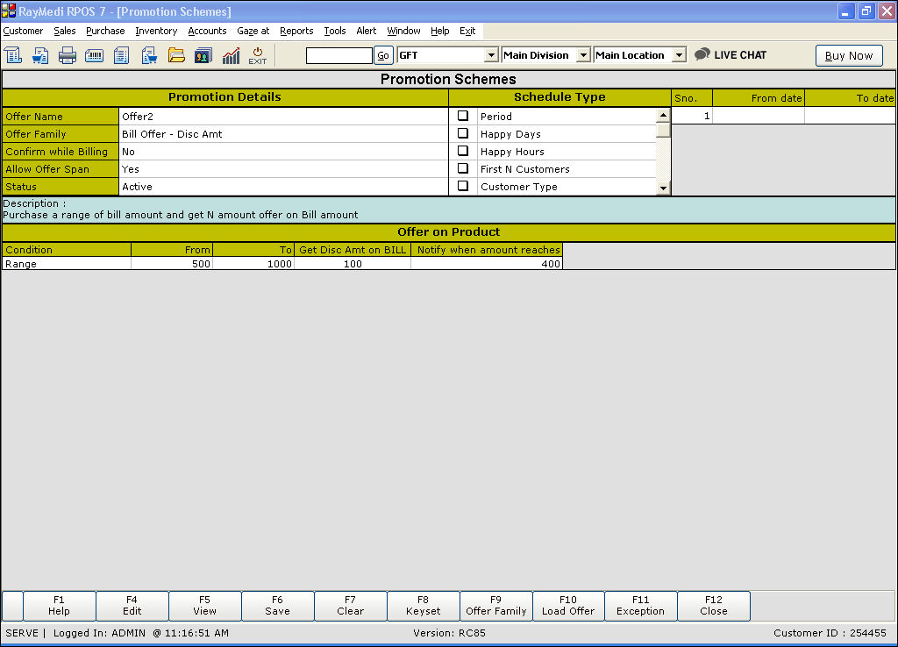
Task: Open the Main Division dropdown arrow
Action: coord(583,55)
